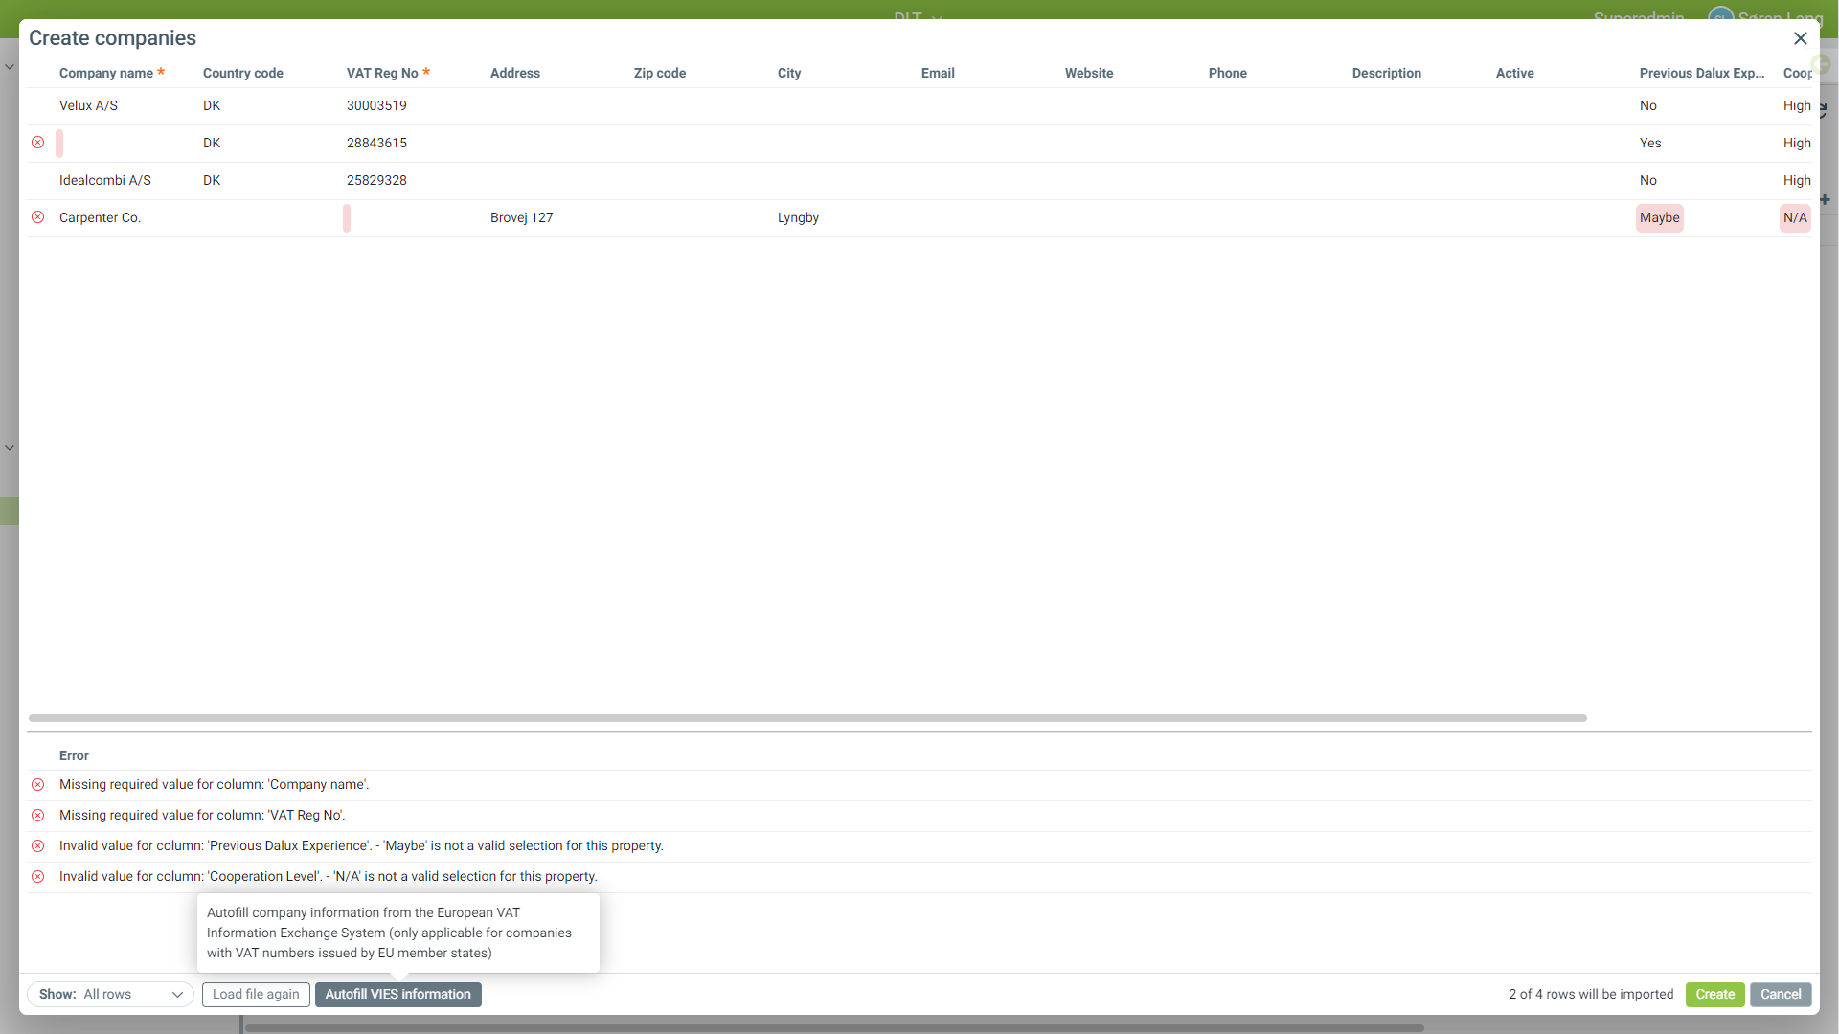The height and width of the screenshot is (1034, 1839).
Task: Click the Previous Dalux Exp... column header
Action: tap(1701, 73)
